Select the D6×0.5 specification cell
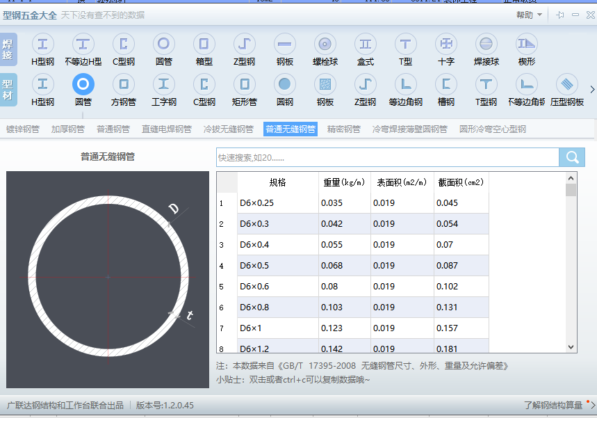Screen dimensions: 597x423 pyautogui.click(x=277, y=266)
